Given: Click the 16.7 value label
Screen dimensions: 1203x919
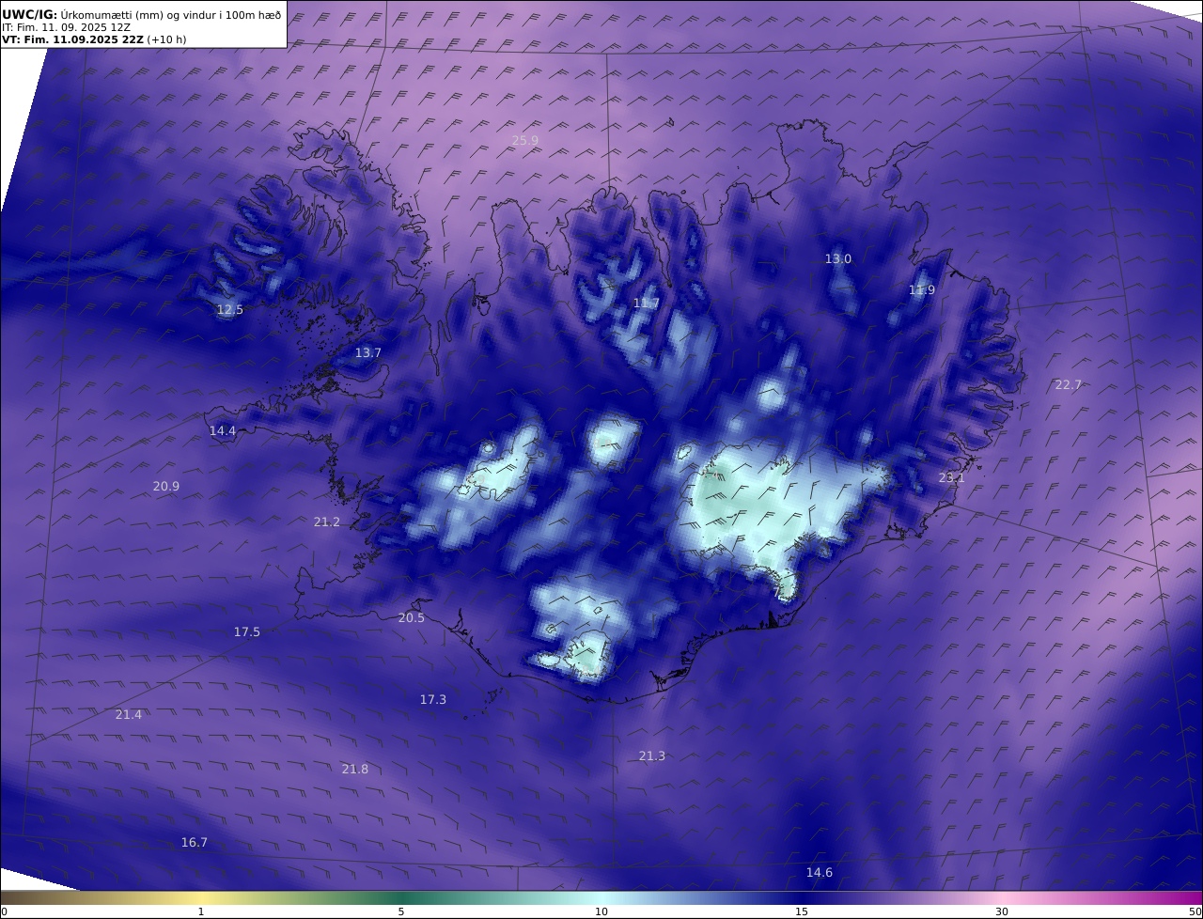Looking at the screenshot, I should click(x=195, y=843).
